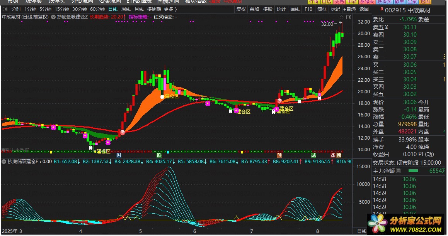Image resolution: width=448 pixels, height=236 pixels.
Task: Click the 卖一 30.07 ask price
Action: (x=410, y=57)
